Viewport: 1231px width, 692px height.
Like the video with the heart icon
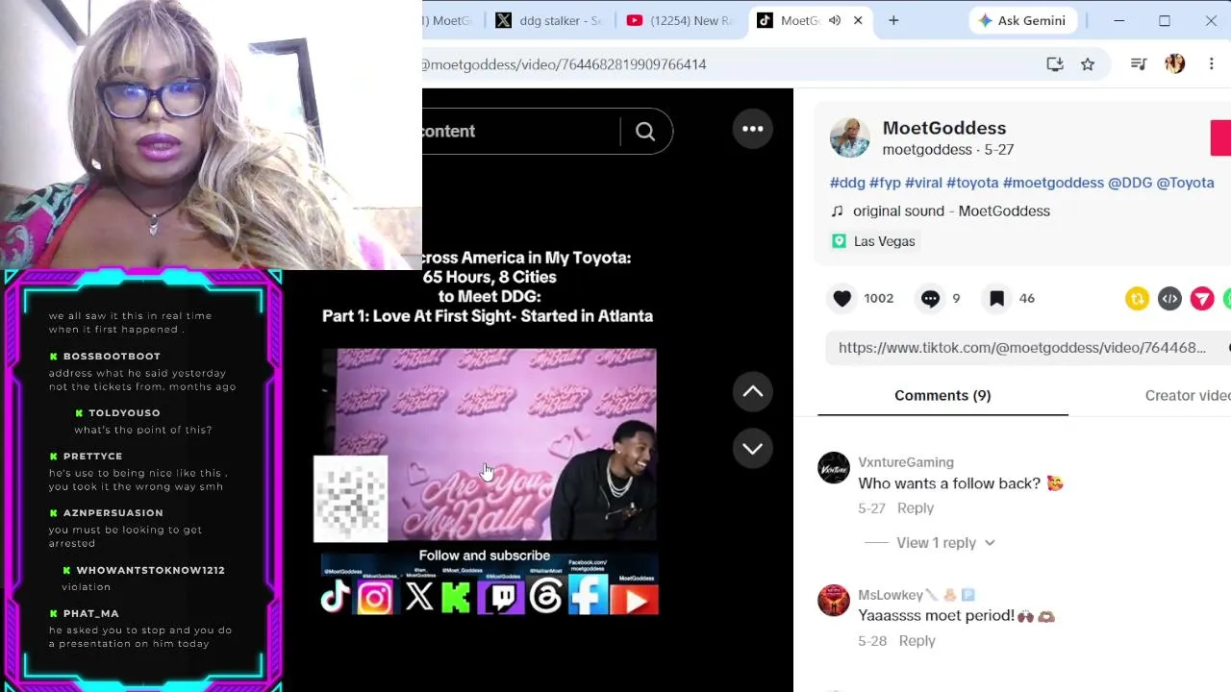pyautogui.click(x=842, y=299)
